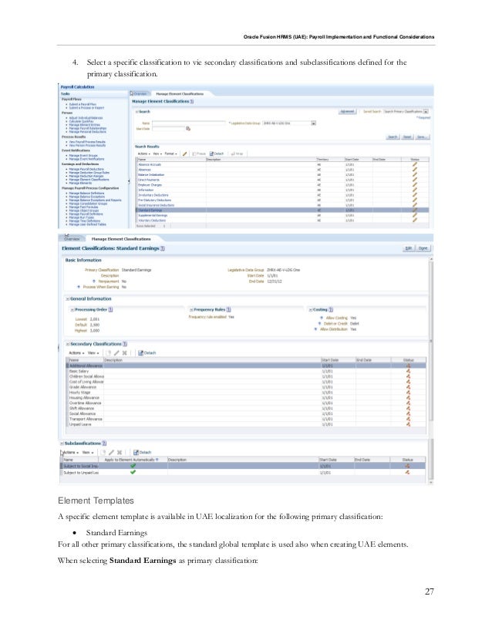Screen dimensions: 492x637
Task: Click the create icon in Secondary Classifications toolbar
Action: click(109, 353)
